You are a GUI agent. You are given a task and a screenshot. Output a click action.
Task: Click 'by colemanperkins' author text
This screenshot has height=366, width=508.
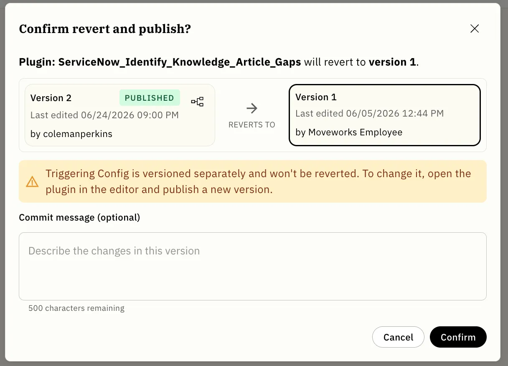pyautogui.click(x=71, y=134)
